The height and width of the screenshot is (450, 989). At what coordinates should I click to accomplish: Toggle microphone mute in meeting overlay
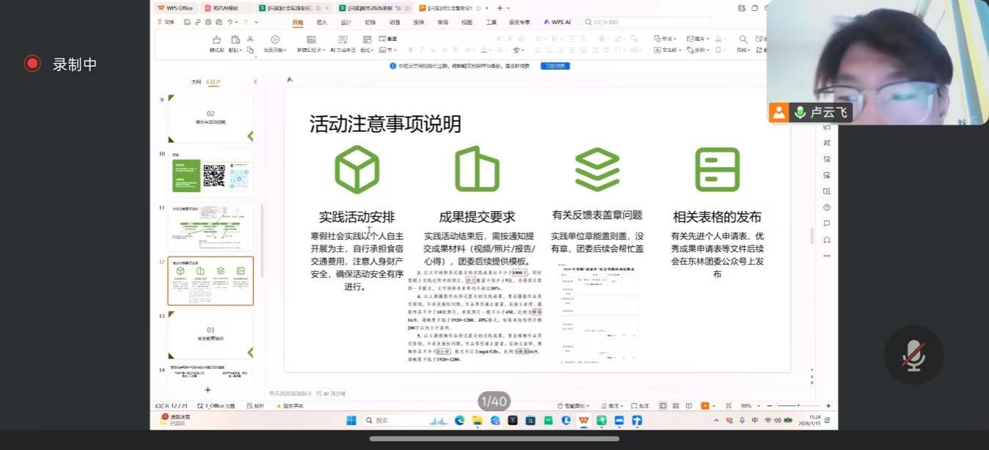(913, 355)
